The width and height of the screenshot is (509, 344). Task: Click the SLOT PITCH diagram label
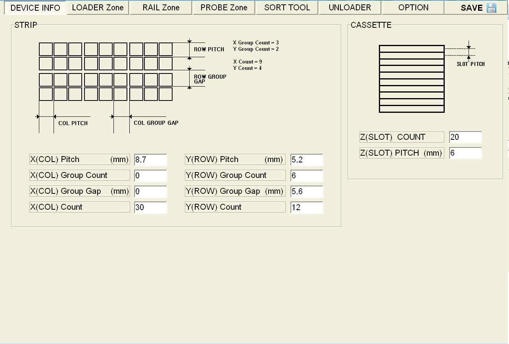pyautogui.click(x=471, y=64)
